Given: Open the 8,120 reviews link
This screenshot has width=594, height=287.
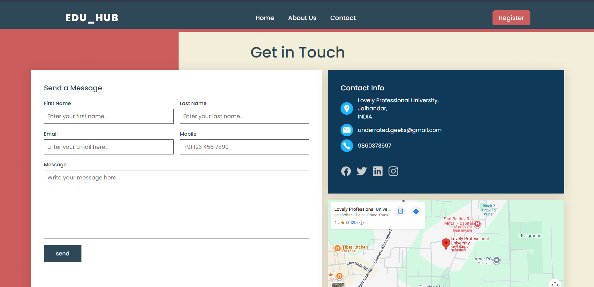Looking at the screenshot, I should click(x=352, y=223).
